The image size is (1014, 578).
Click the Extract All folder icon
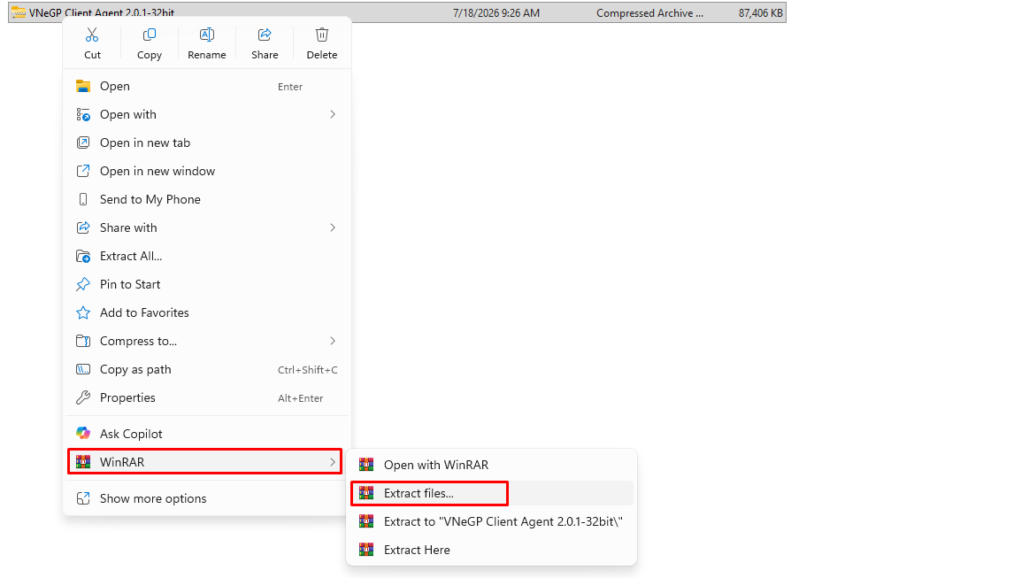click(x=83, y=257)
